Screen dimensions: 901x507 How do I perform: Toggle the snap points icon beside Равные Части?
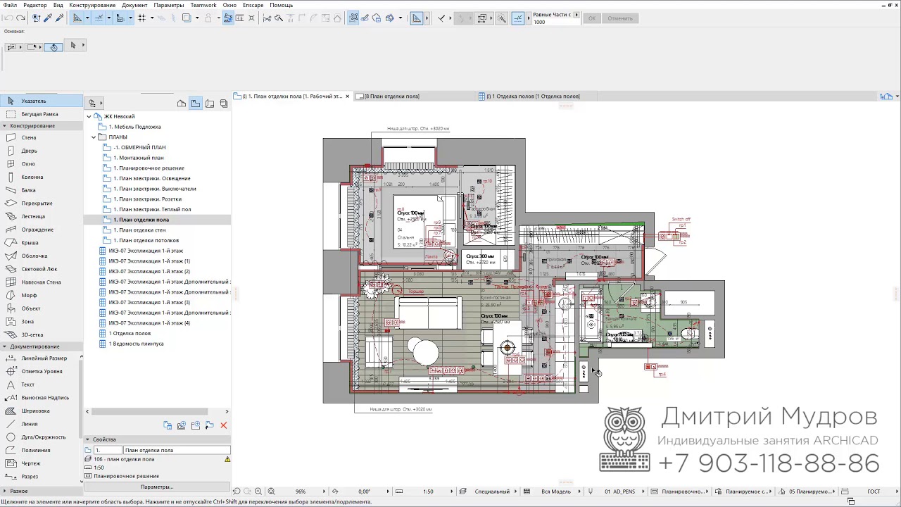click(518, 18)
